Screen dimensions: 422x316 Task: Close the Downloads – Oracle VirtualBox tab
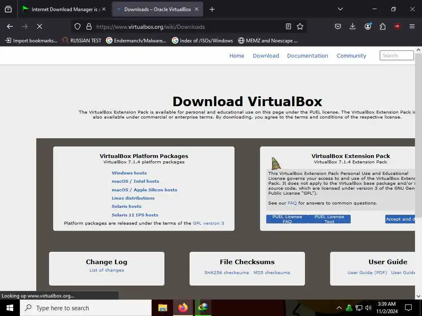tap(197, 9)
